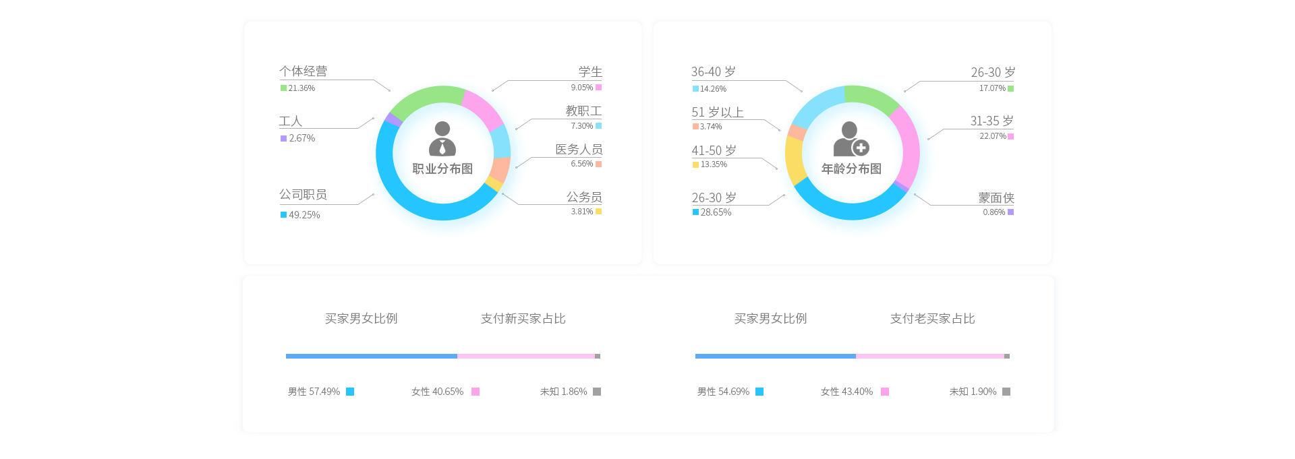1295x459 pixels.
Task: Select the 36-40 岁 label
Action: coord(714,71)
